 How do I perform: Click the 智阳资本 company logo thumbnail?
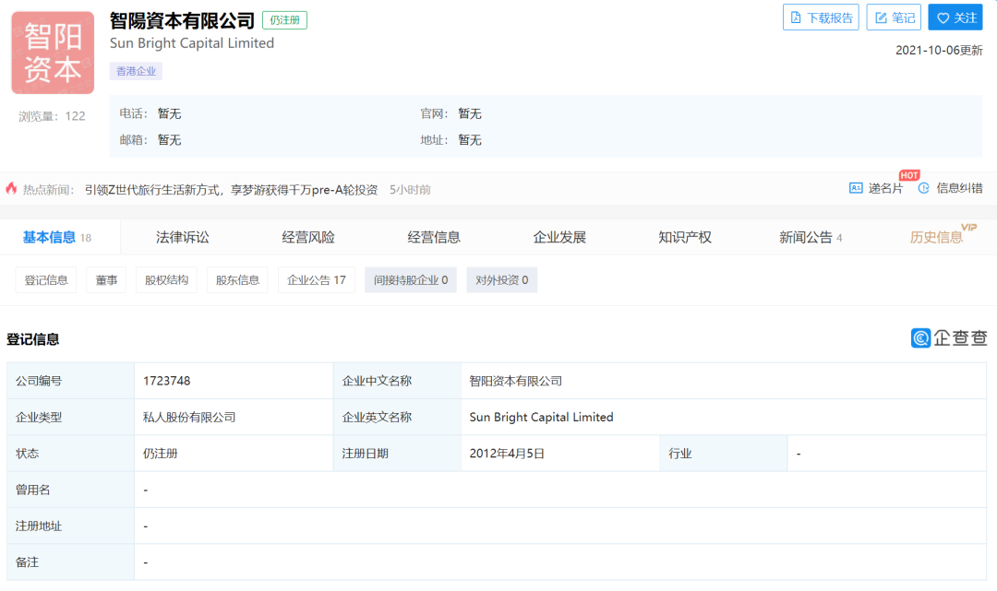(53, 53)
